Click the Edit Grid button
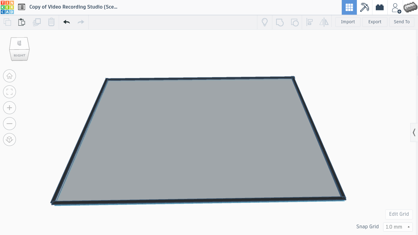Image resolution: width=418 pixels, height=235 pixels. 399,214
